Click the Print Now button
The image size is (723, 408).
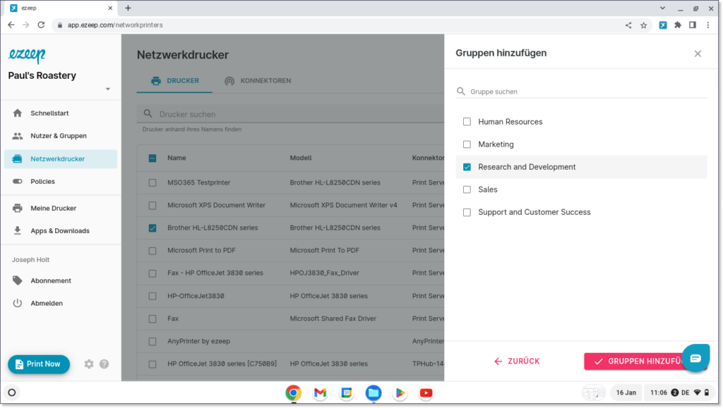39,364
